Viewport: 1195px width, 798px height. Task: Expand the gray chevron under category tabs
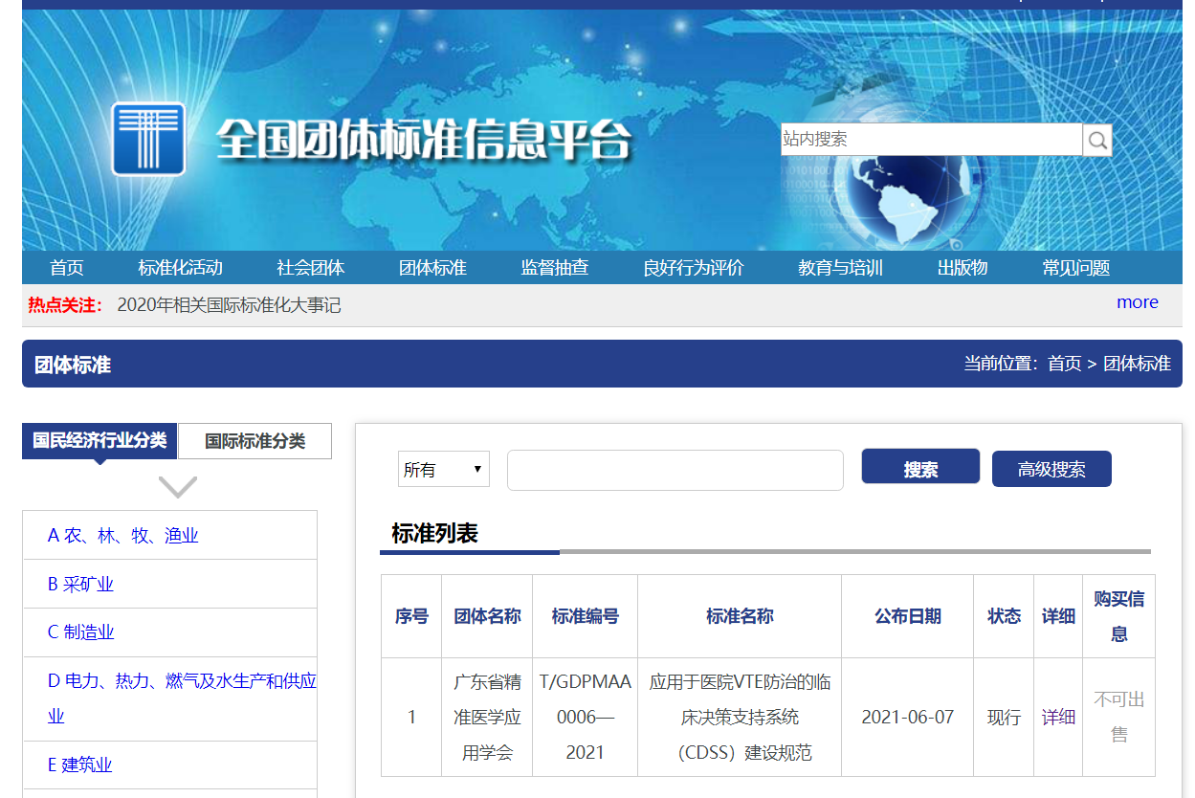coord(178,487)
